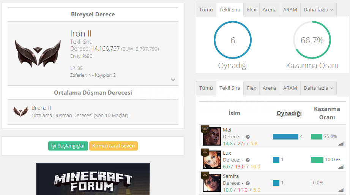Open Mel champion portrait
Viewport: 350px width, 195px height.
tap(211, 136)
